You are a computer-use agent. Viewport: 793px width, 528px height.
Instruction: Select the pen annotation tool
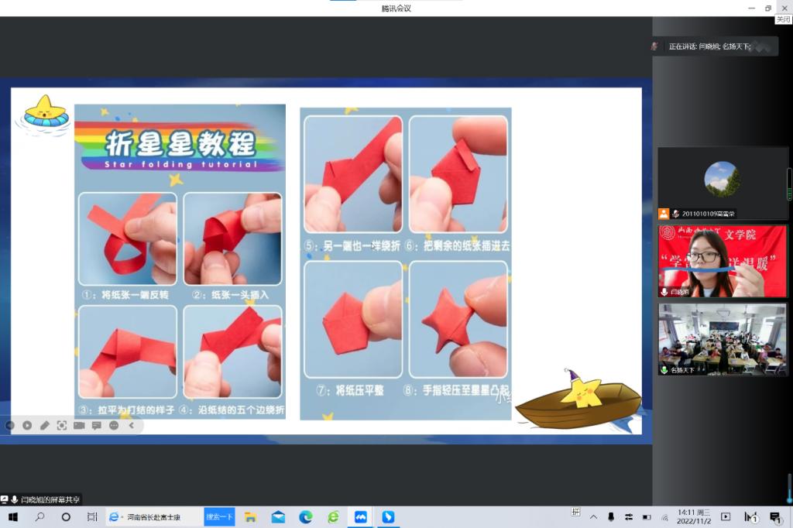[x=44, y=425]
